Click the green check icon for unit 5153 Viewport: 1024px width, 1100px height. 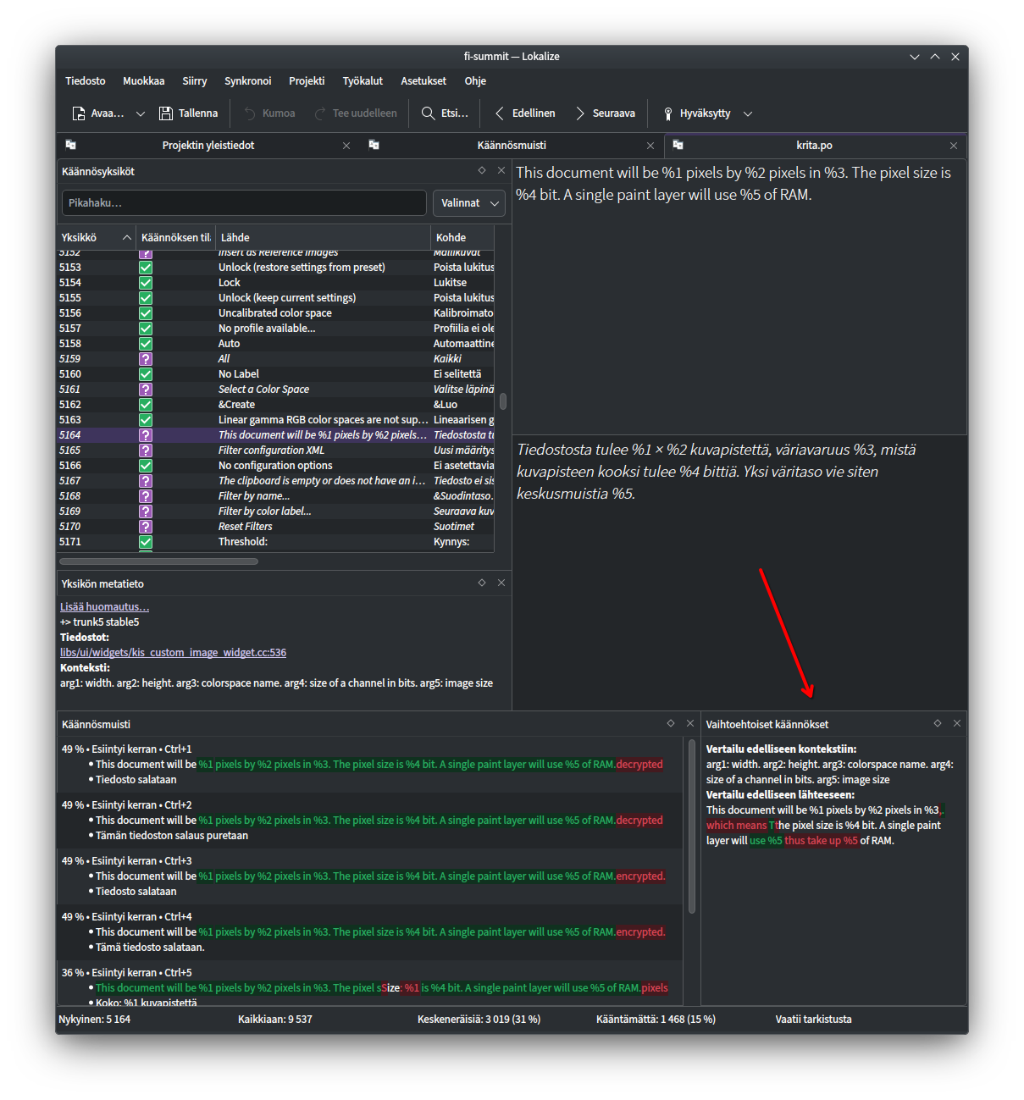click(x=146, y=268)
